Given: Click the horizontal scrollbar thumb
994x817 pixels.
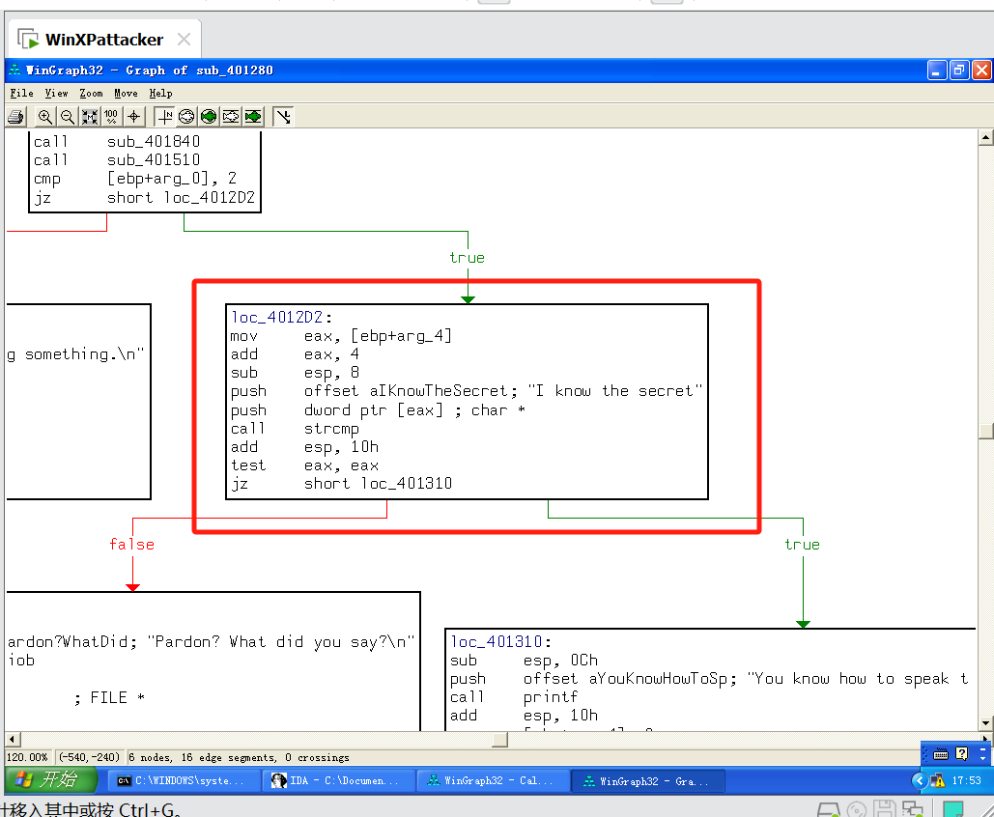Looking at the screenshot, I should (500, 739).
